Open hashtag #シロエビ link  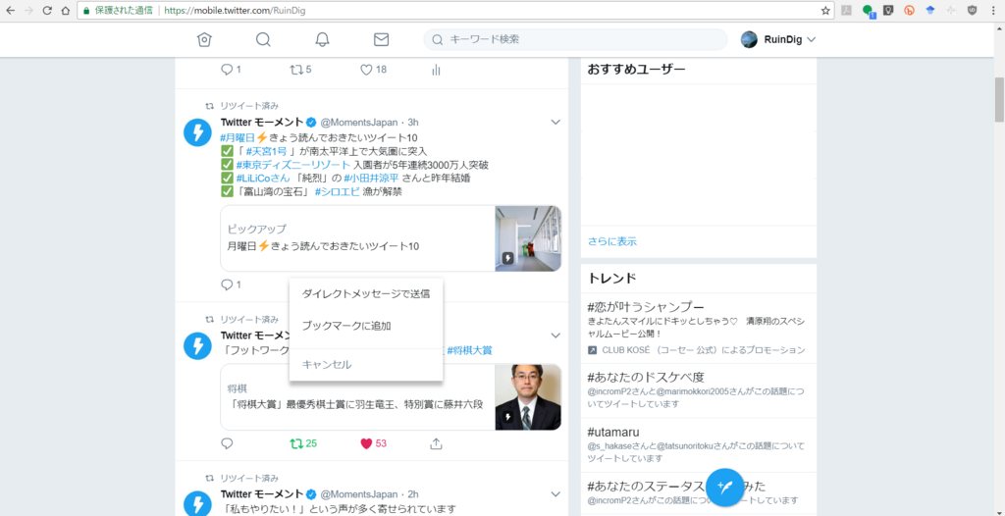pos(336,191)
